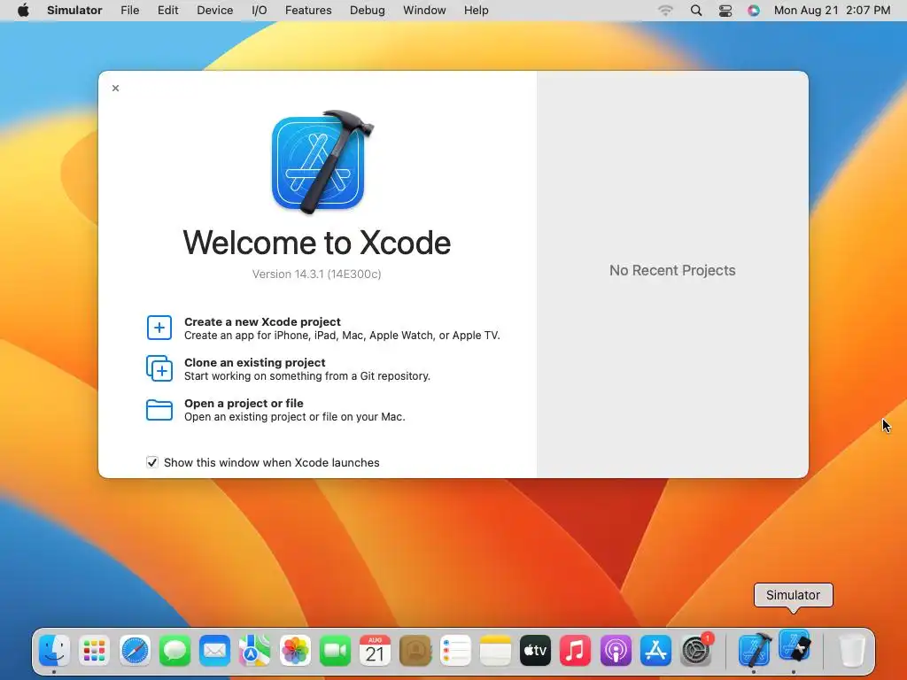Screen dimensions: 907x680
Task: Launch Safari from the Dock
Action: [135, 651]
